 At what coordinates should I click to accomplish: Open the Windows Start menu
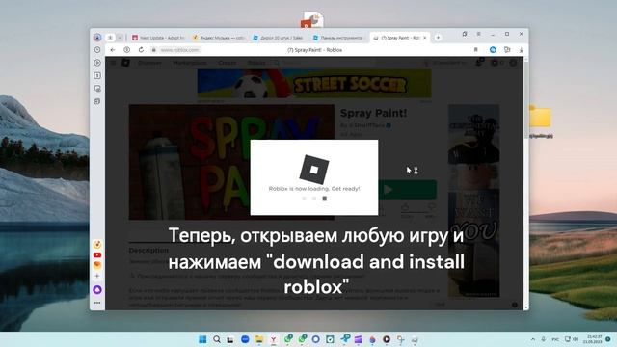click(x=202, y=339)
